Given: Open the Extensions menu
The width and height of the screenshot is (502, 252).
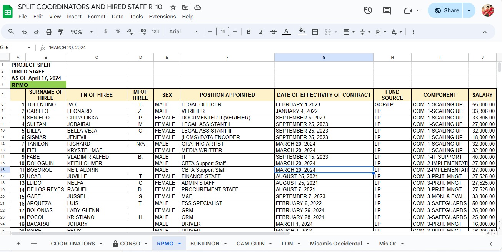Looking at the screenshot, I should click(x=162, y=17).
